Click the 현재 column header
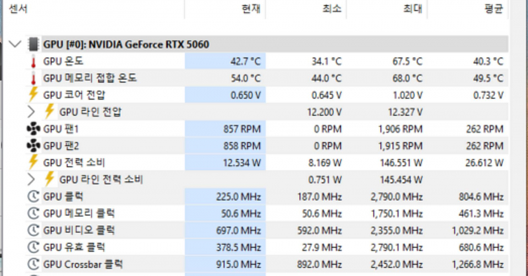This screenshot has height=276, width=528. (225, 9)
